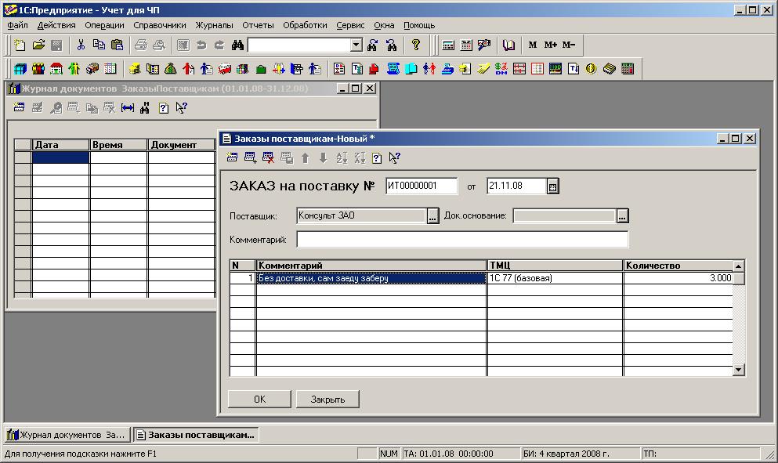Expand the search text dropdown in toolbar
The height and width of the screenshot is (463, 778).
[356, 45]
